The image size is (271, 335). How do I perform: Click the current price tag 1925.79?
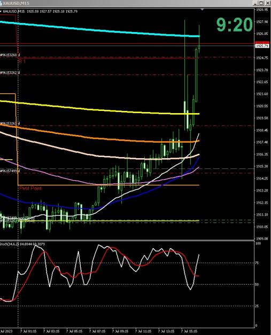(x=262, y=46)
